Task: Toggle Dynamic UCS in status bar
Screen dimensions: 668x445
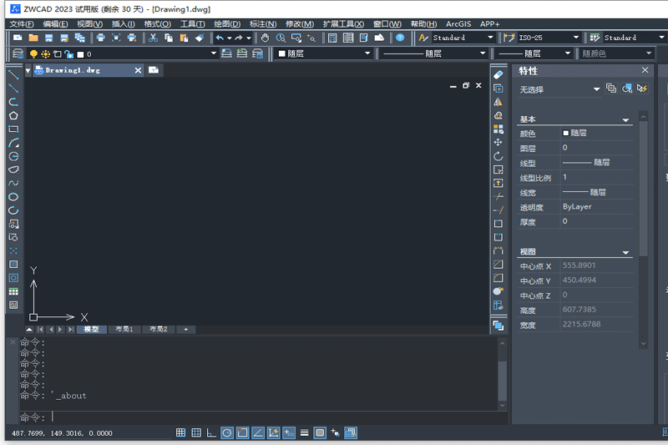Action: pos(273,433)
